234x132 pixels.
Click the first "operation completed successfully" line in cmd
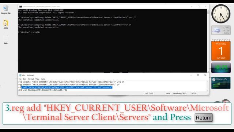click(38, 20)
